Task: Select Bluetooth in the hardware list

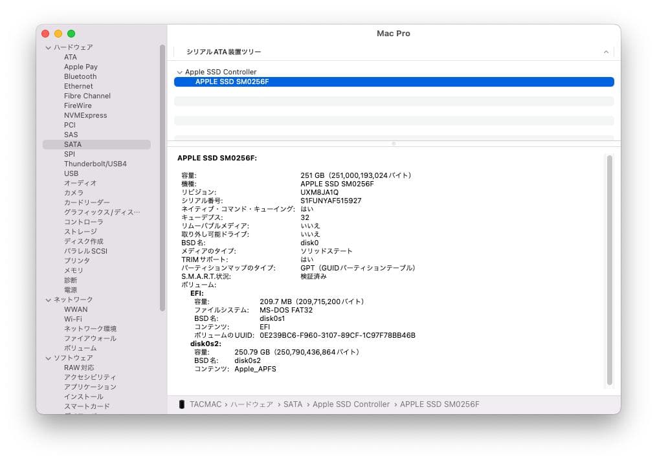Action: point(80,76)
